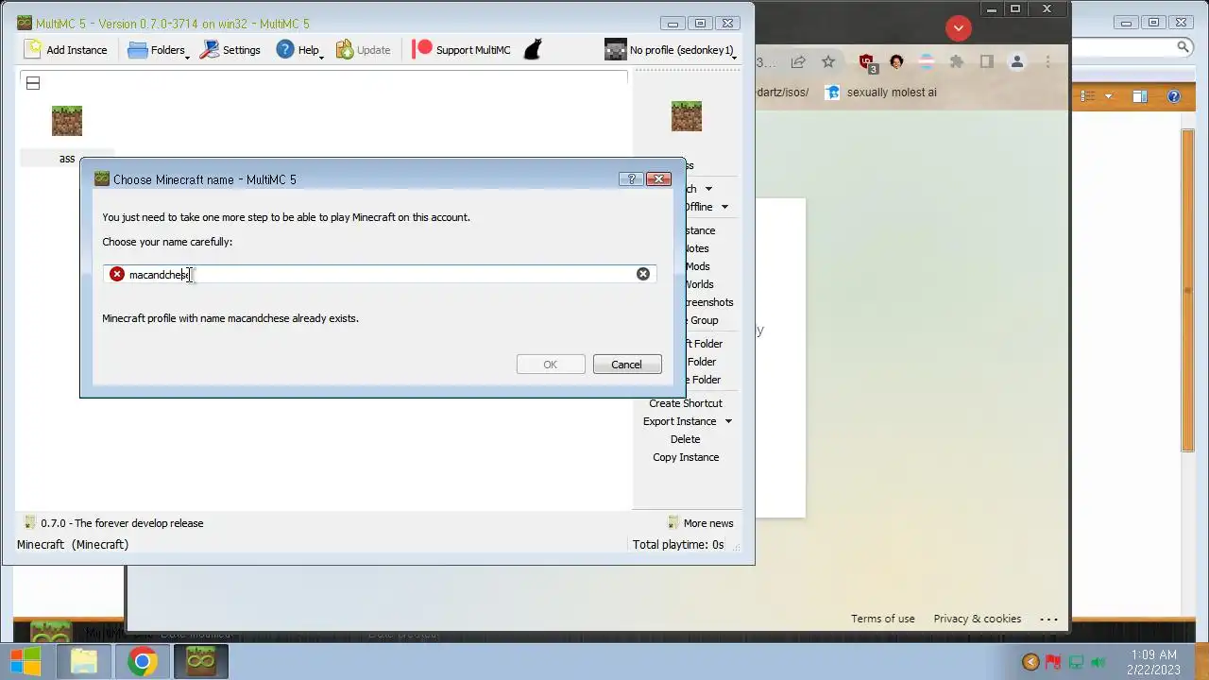Click the striped flag extension icon in Chrome
Viewport: 1209px width, 680px height.
tap(927, 61)
